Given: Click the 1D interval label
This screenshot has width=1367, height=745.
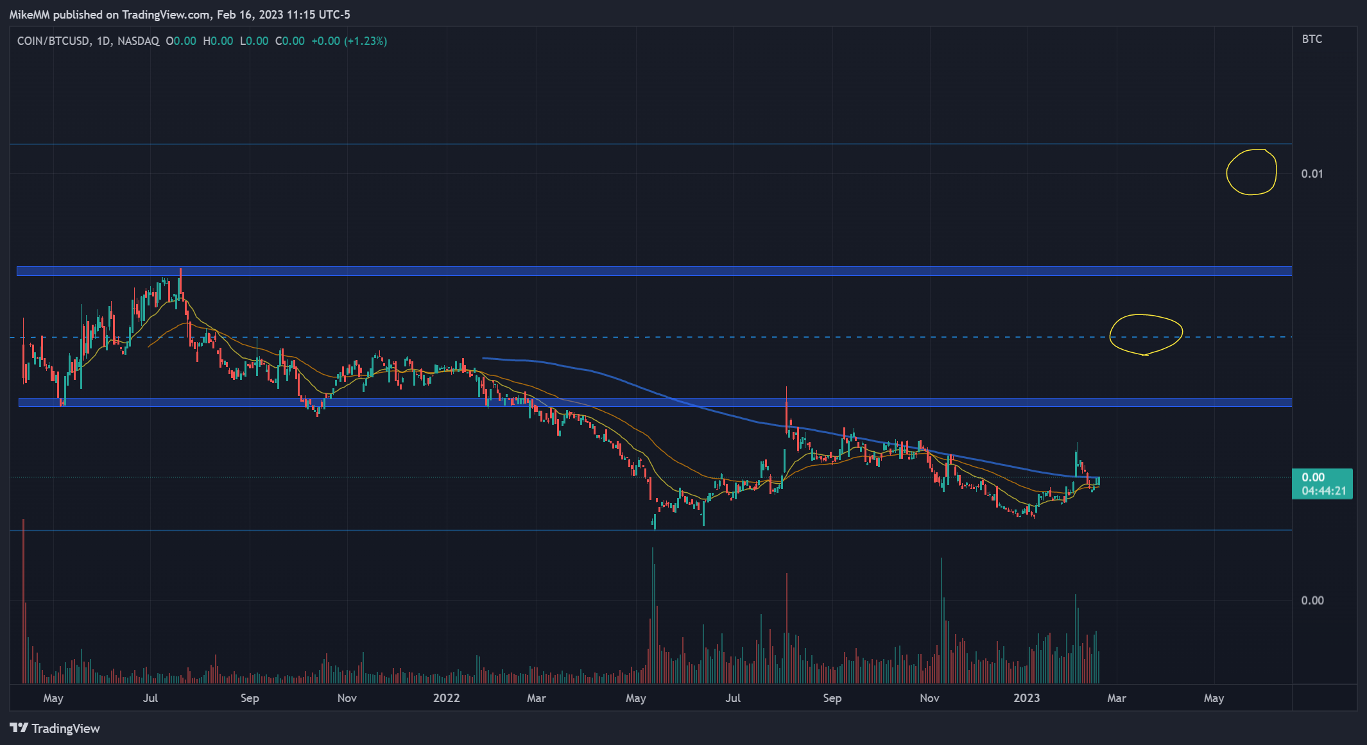Looking at the screenshot, I should pos(103,41).
